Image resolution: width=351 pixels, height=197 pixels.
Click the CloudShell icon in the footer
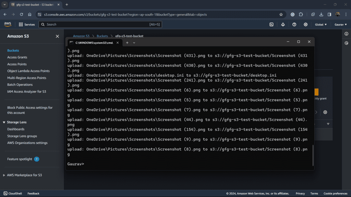pyautogui.click(x=5, y=194)
